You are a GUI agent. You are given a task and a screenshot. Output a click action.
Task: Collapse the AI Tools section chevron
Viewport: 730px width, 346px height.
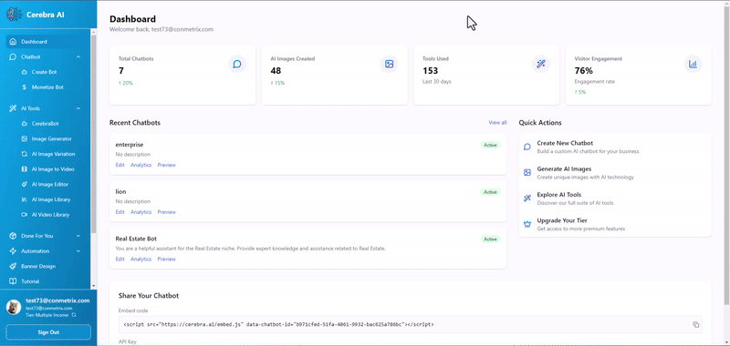coord(78,108)
